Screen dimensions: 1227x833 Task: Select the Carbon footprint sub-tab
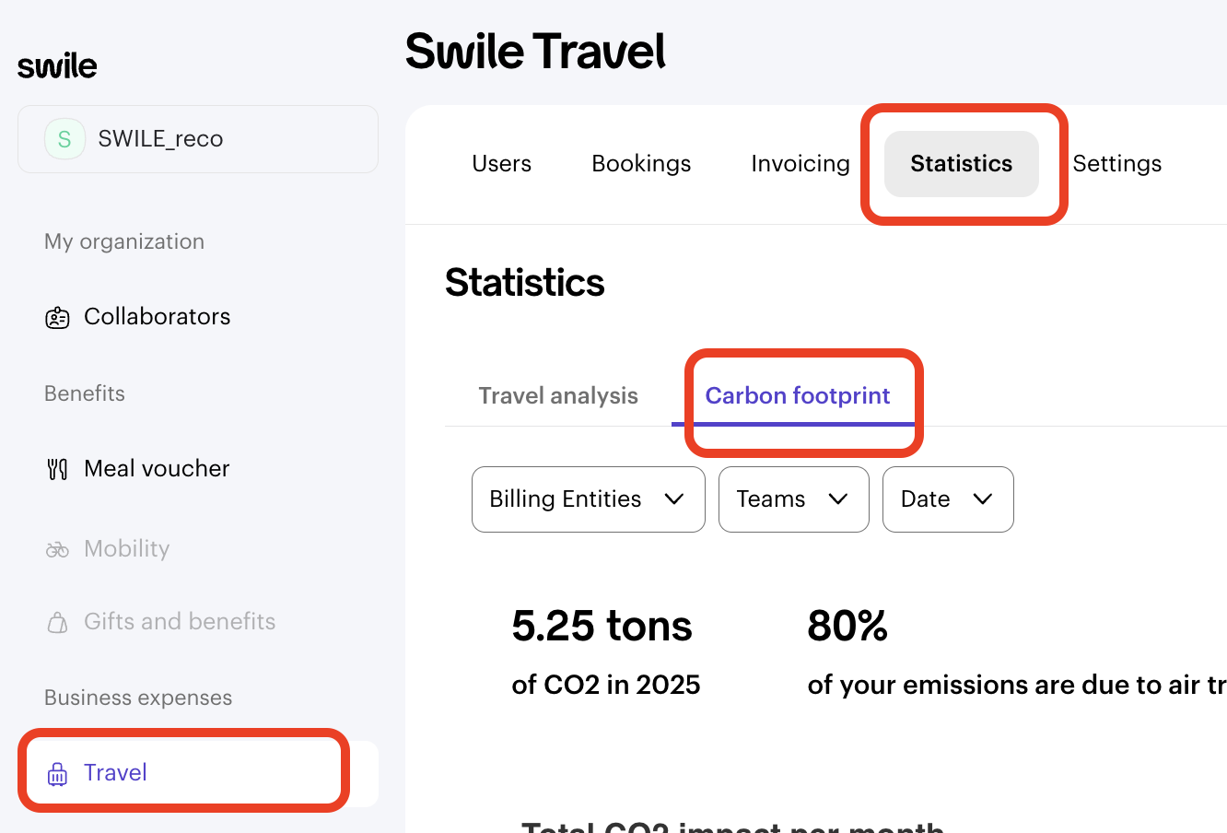(797, 396)
